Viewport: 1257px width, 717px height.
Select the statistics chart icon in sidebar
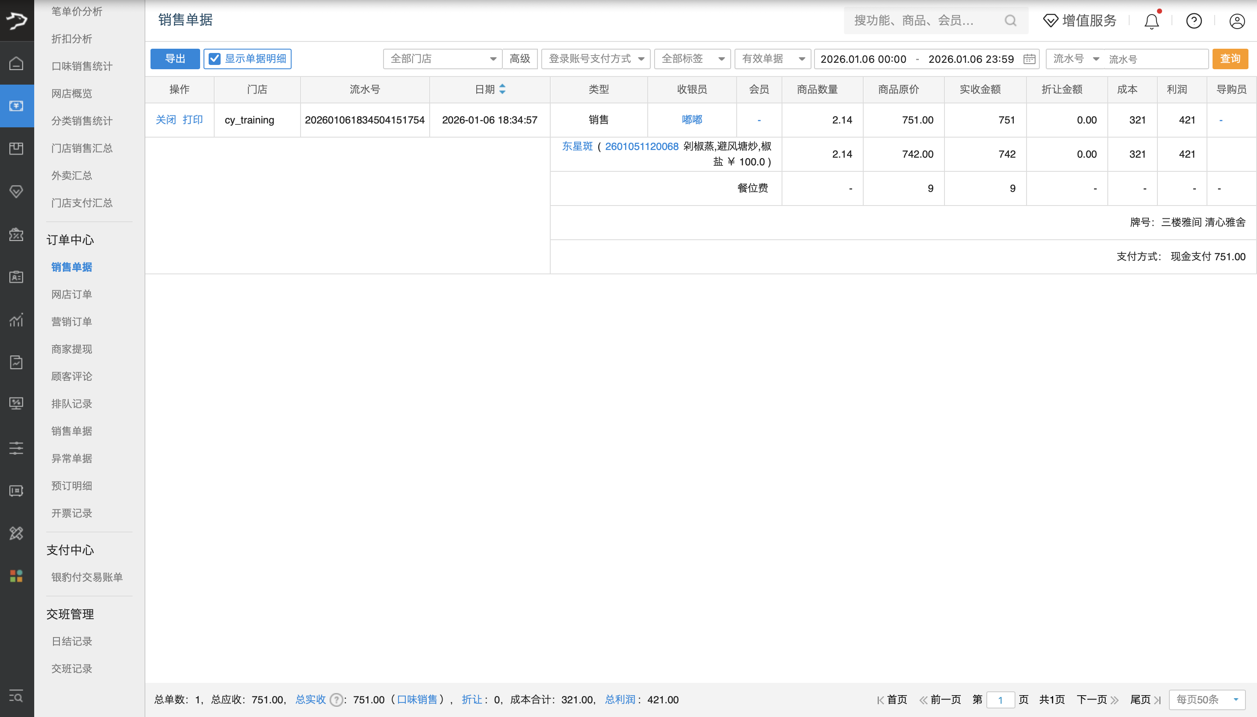17,320
